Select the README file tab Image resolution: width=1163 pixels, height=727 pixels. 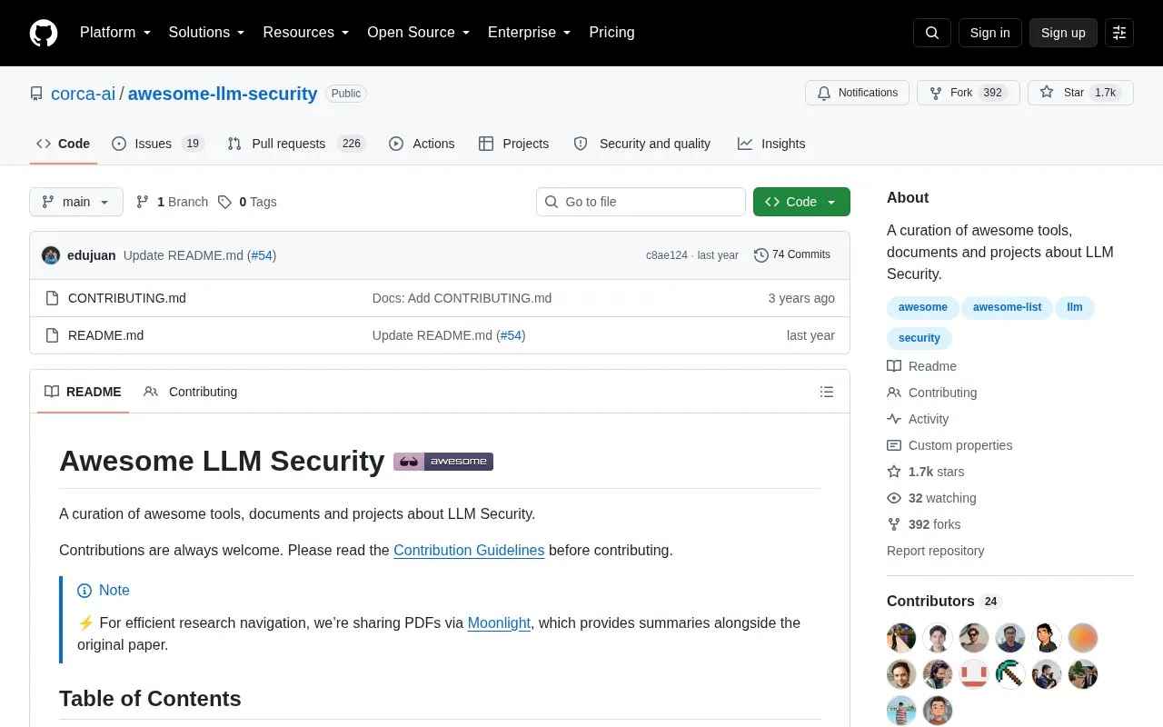83,392
